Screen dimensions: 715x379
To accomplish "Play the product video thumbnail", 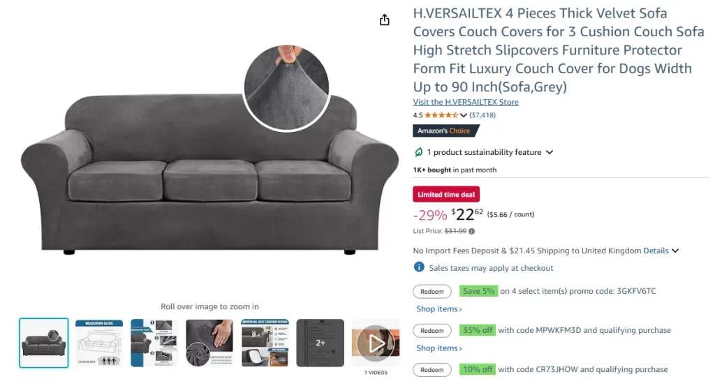I will coord(375,343).
